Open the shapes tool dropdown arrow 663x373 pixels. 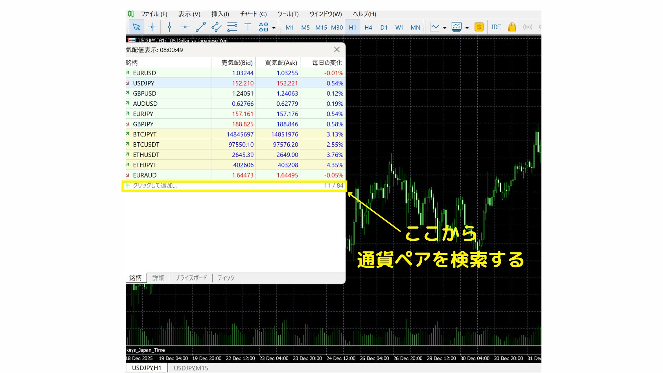click(273, 27)
